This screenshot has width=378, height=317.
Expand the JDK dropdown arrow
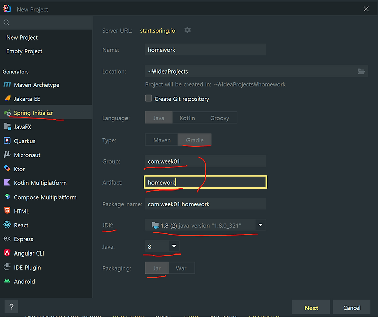point(261,225)
